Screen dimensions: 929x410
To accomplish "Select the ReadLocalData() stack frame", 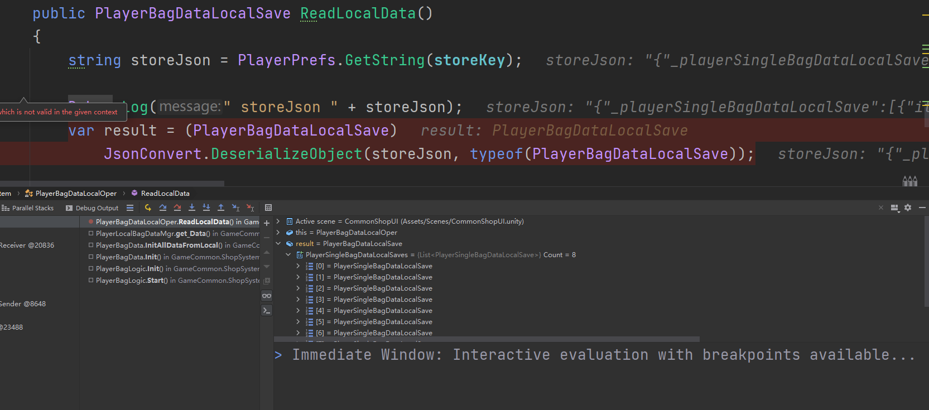I will tap(170, 222).
